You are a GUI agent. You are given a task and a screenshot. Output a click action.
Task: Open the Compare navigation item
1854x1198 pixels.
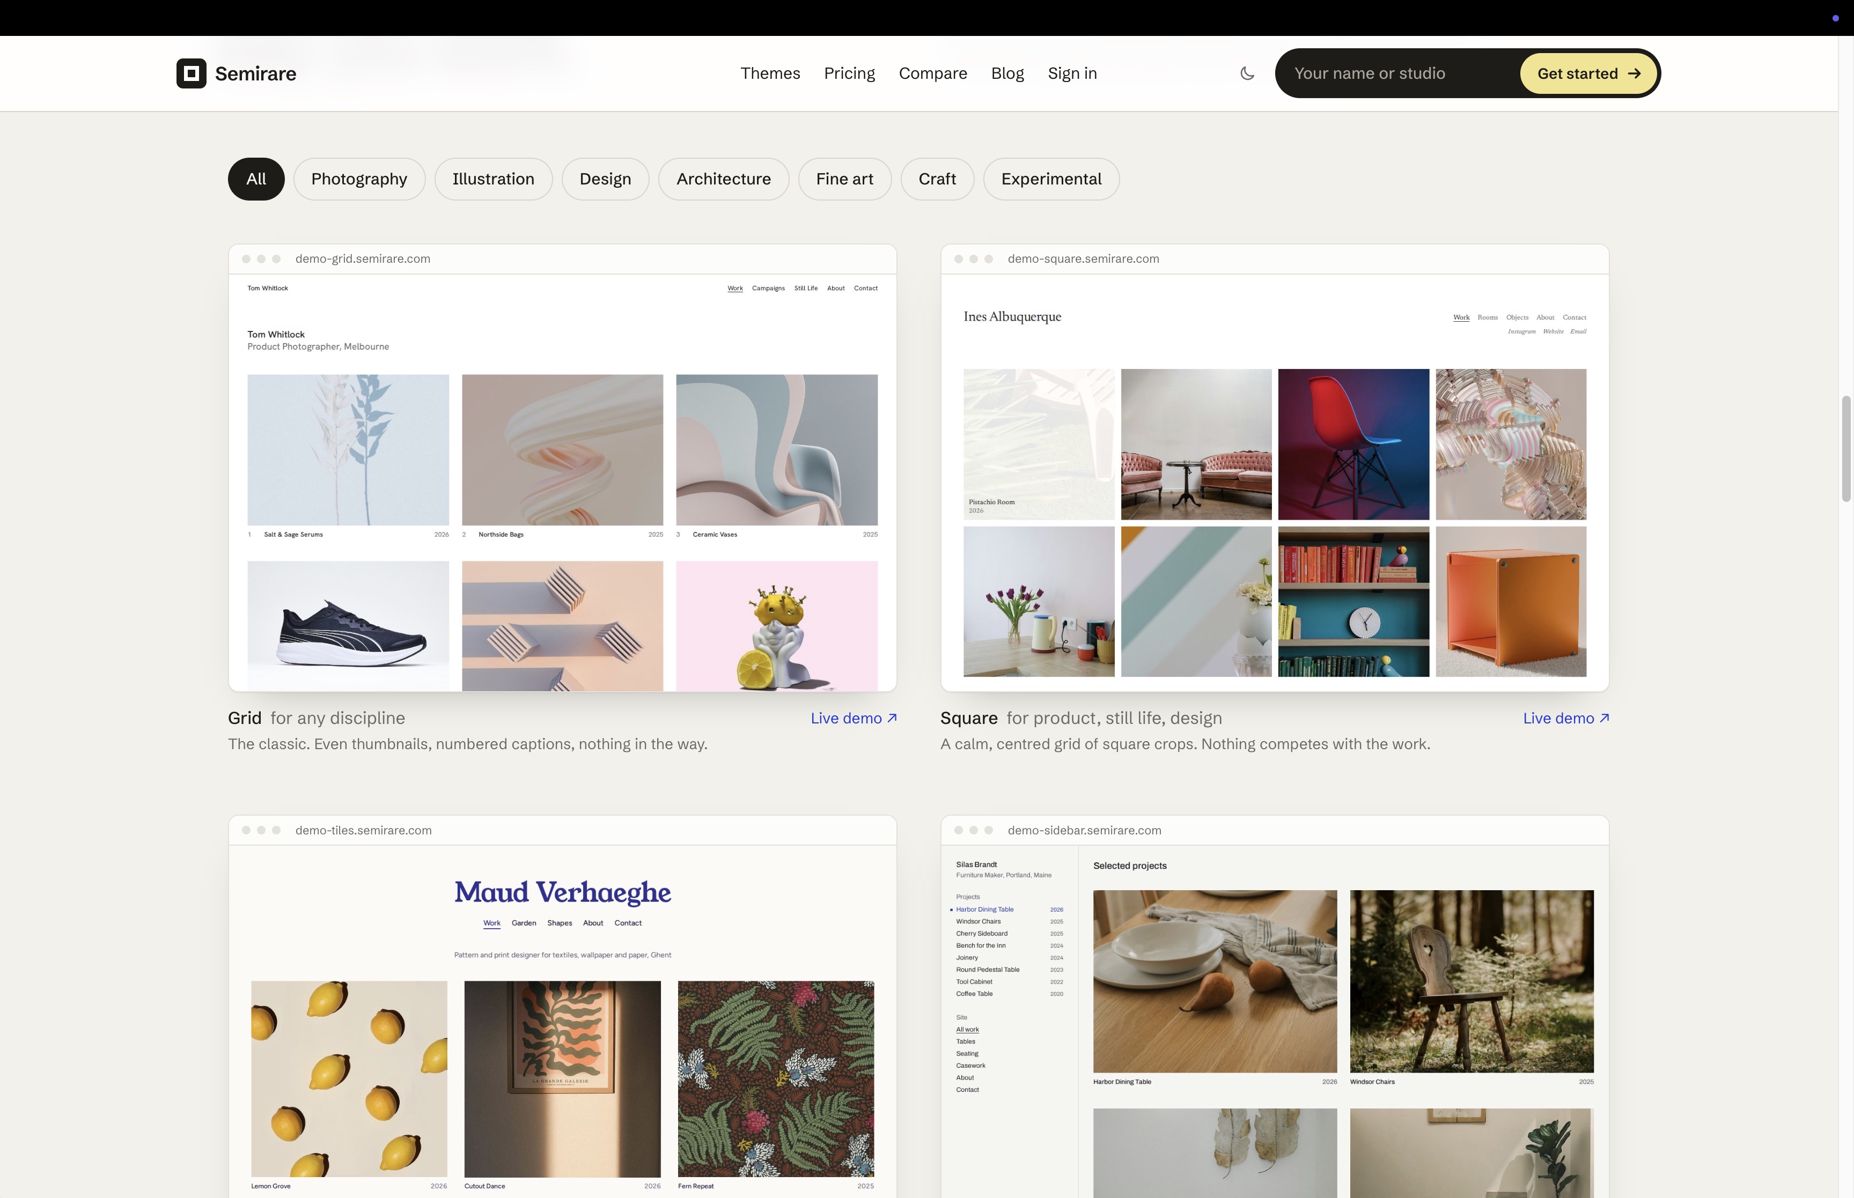point(933,73)
